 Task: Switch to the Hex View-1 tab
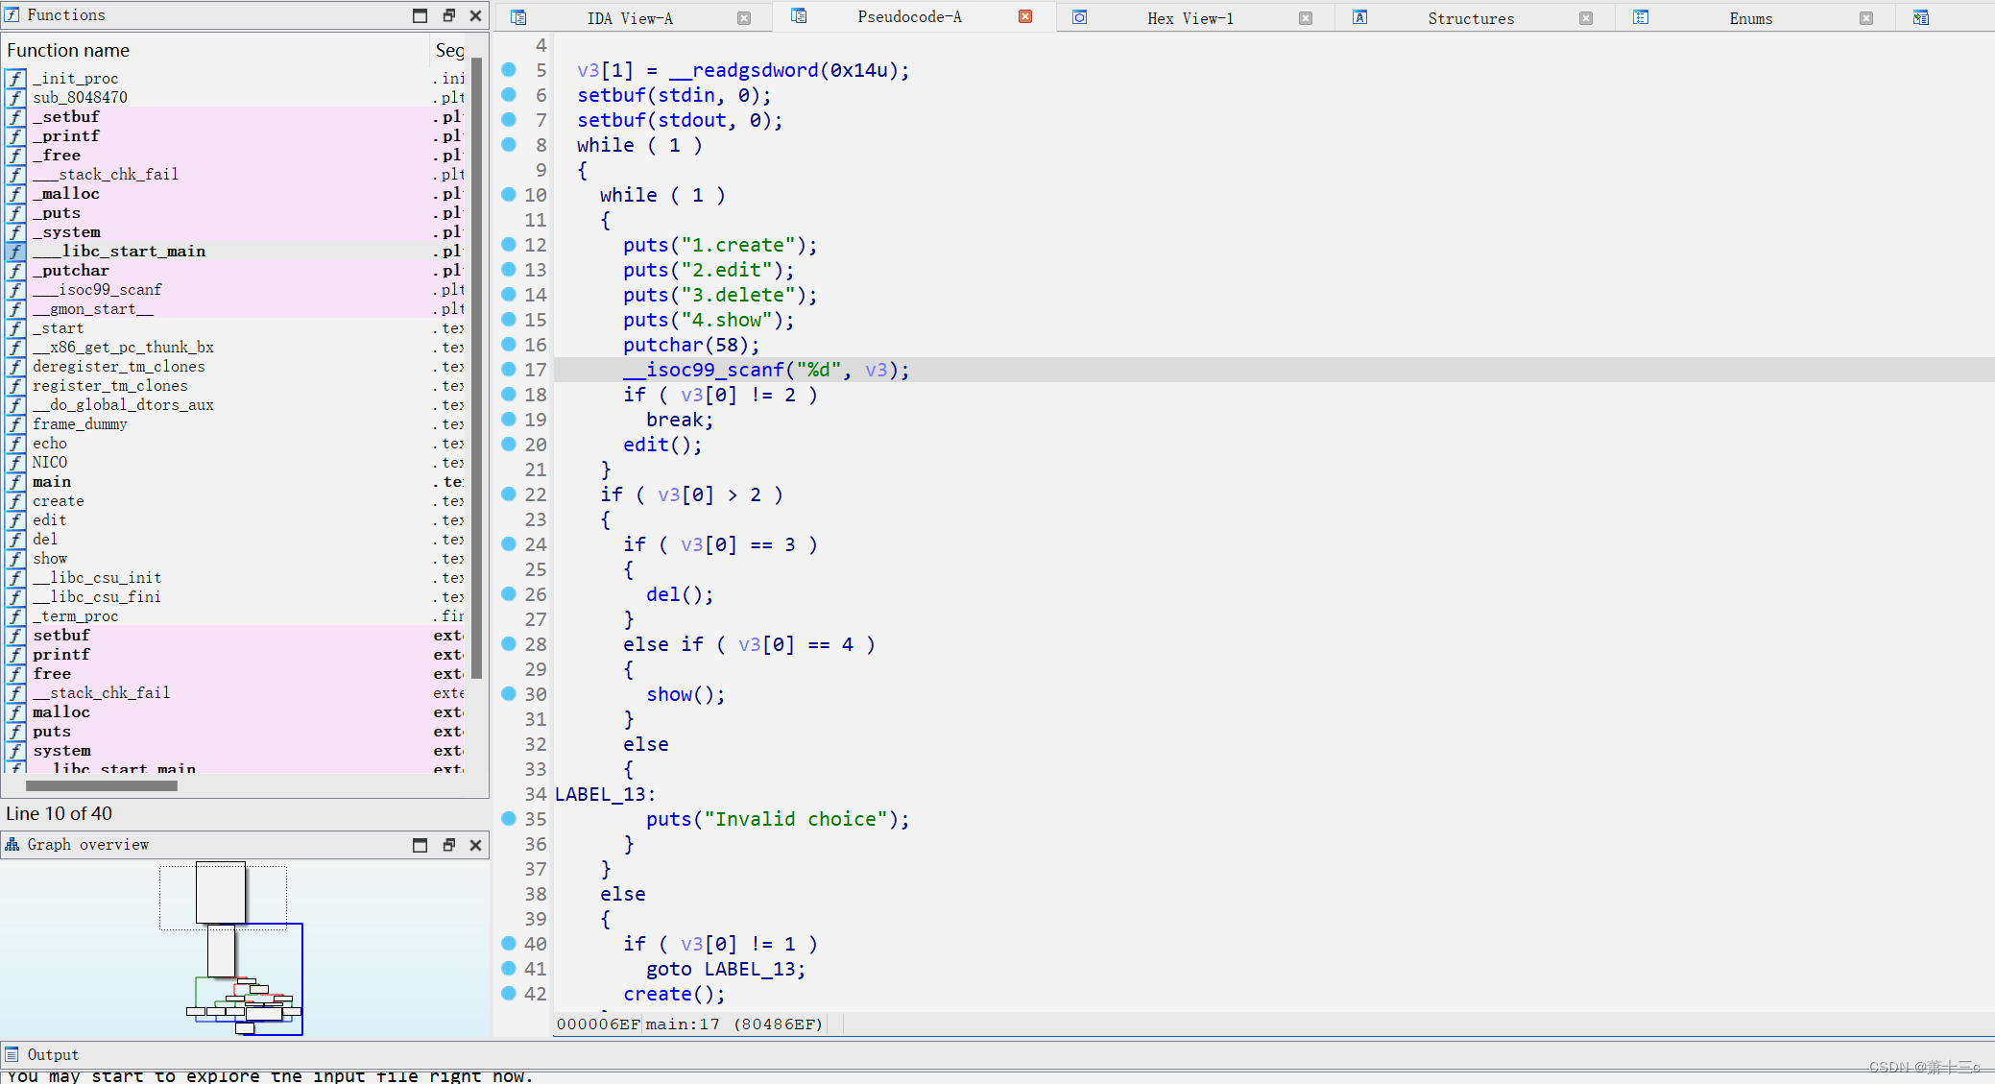coord(1190,18)
